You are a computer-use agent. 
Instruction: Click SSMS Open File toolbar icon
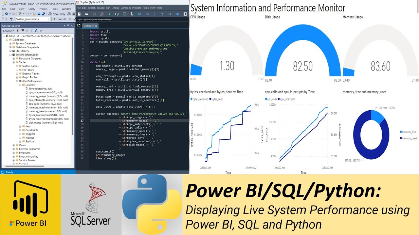click(34, 14)
